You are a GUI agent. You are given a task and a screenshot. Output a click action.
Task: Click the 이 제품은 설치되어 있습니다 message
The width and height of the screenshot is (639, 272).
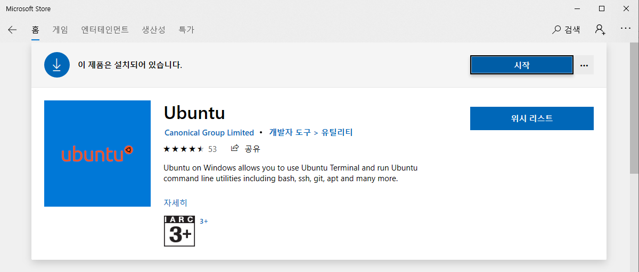coord(130,65)
